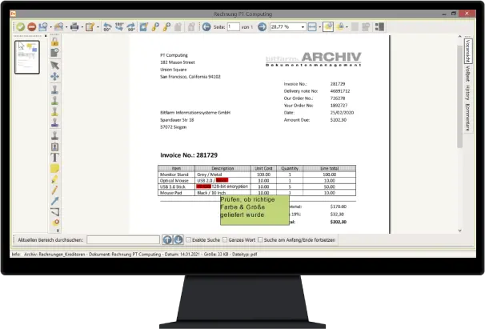This screenshot has width=485, height=329.
Task: Choose the gray stamp tool
Action: (54, 135)
